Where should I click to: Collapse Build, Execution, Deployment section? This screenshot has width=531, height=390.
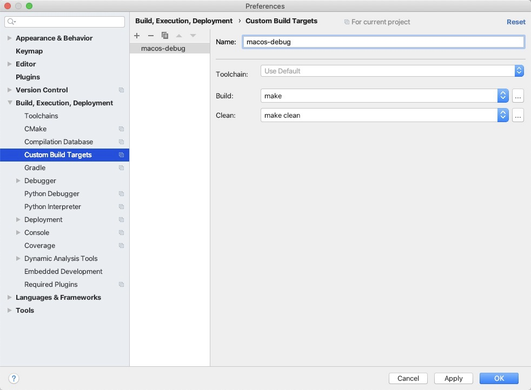(x=10, y=103)
